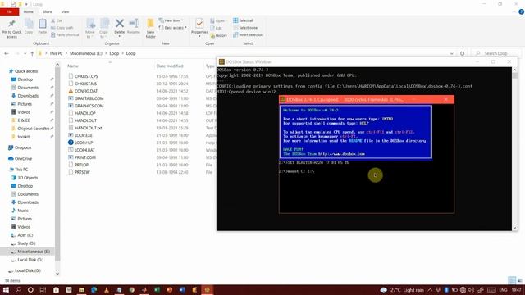This screenshot has width=525, height=295.
Task: Click the Up one level arrow
Action: 32,53
